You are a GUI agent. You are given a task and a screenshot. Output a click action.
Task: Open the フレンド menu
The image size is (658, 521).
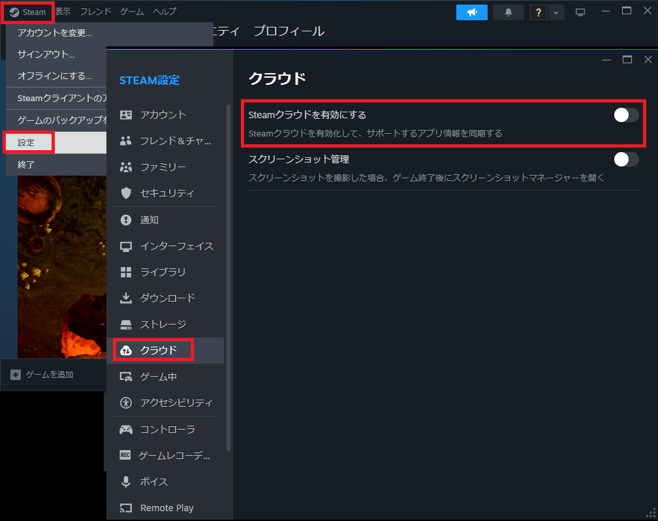point(96,12)
